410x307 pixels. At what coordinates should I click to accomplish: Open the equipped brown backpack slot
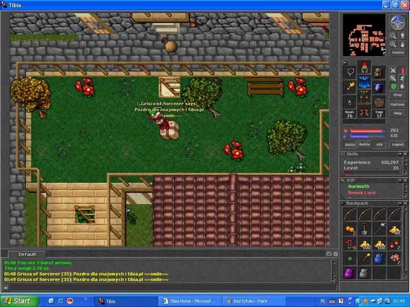click(x=379, y=72)
